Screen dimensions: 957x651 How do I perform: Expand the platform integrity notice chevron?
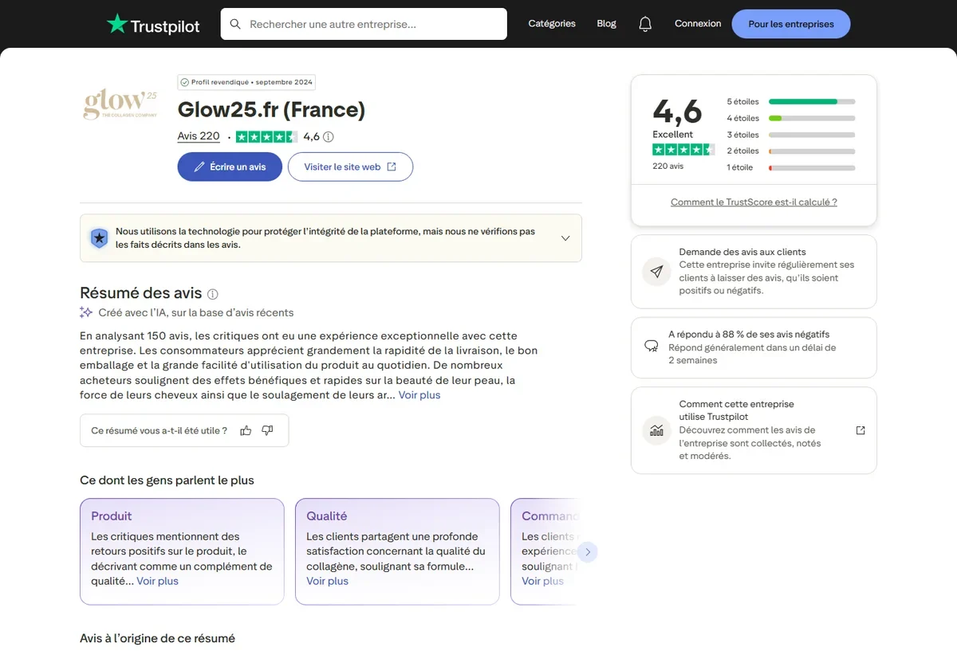point(565,238)
